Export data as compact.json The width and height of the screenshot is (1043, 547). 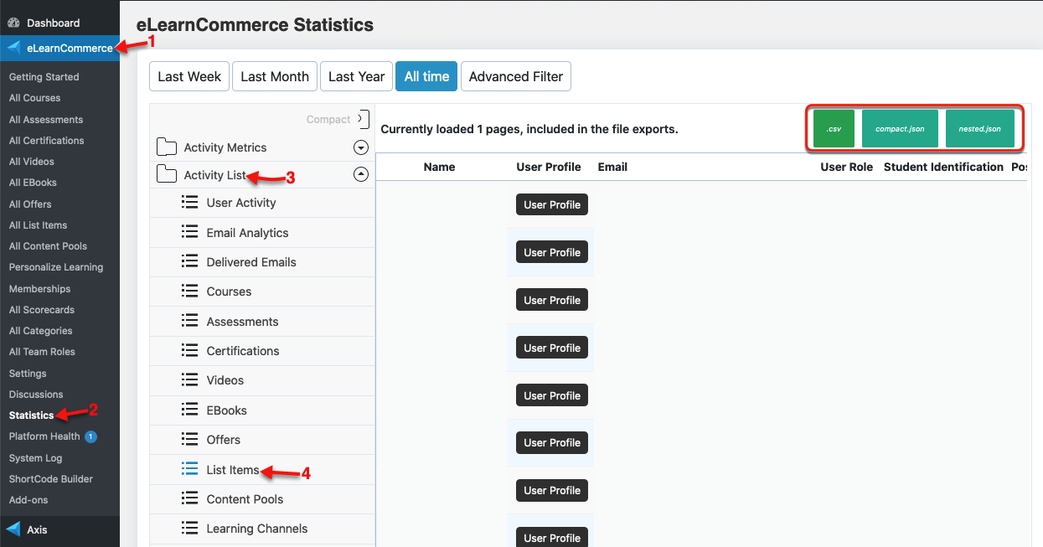900,129
